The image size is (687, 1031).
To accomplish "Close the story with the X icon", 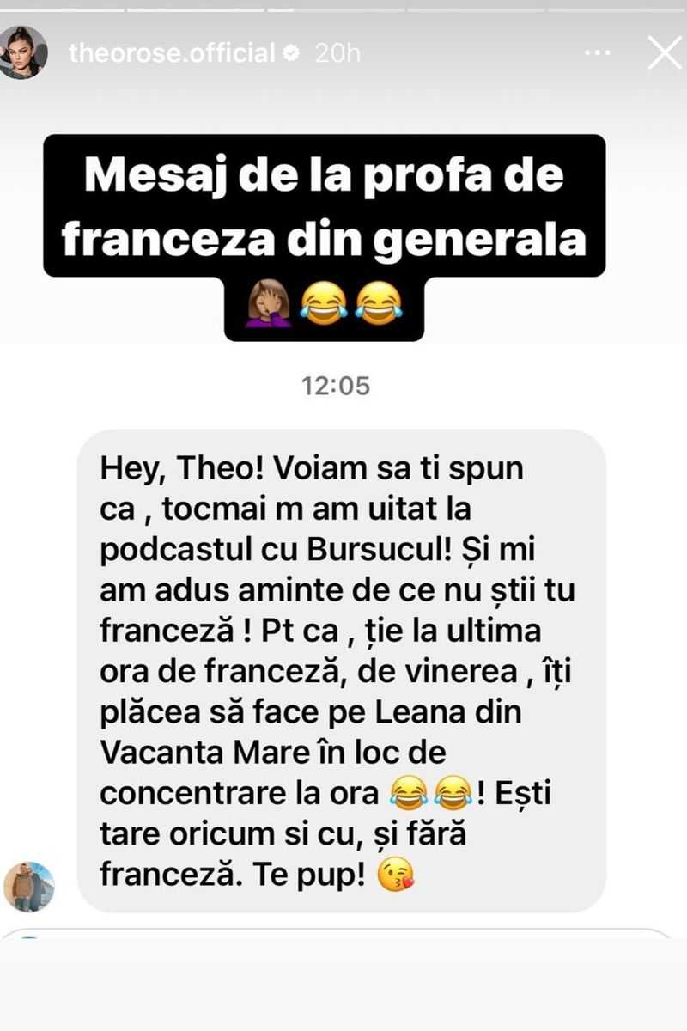I will [664, 53].
